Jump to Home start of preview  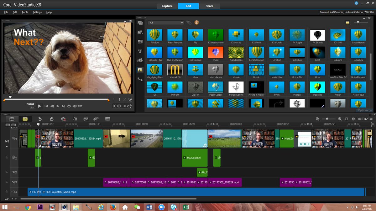pyautogui.click(x=46, y=106)
